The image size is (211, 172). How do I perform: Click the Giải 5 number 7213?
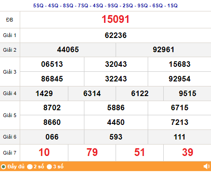179,122
